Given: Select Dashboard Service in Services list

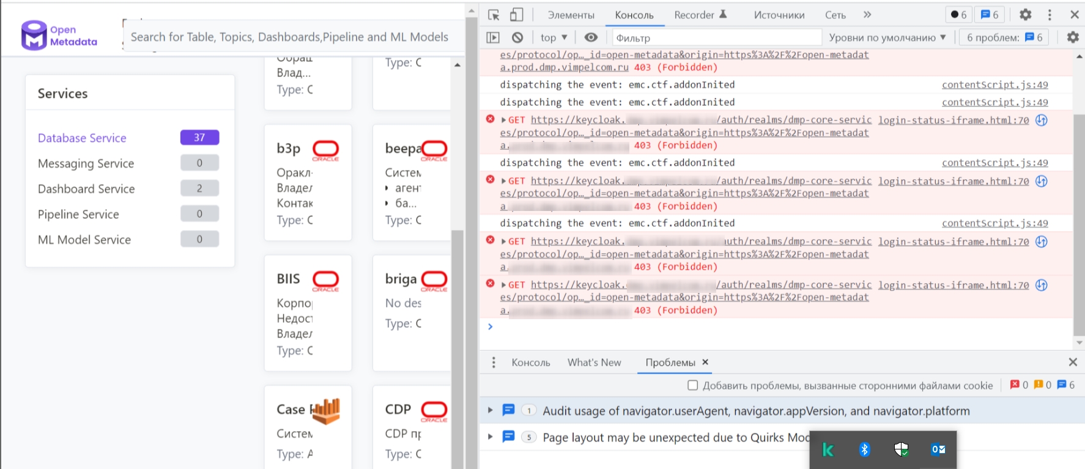Looking at the screenshot, I should pyautogui.click(x=86, y=189).
